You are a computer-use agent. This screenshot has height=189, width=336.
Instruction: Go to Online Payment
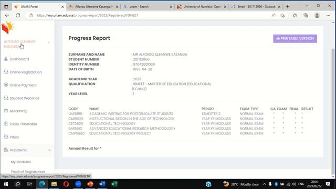click(23, 85)
